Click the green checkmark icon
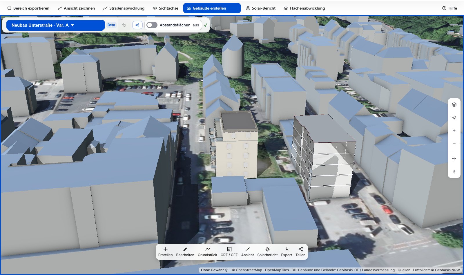Screen dimensions: 464x275 [x=206, y=25]
